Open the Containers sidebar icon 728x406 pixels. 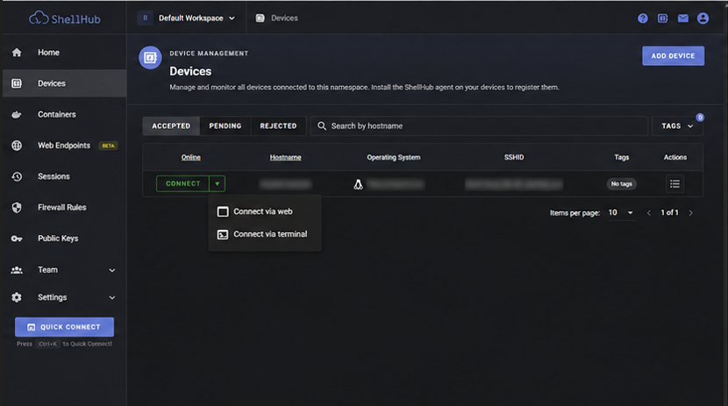click(17, 115)
